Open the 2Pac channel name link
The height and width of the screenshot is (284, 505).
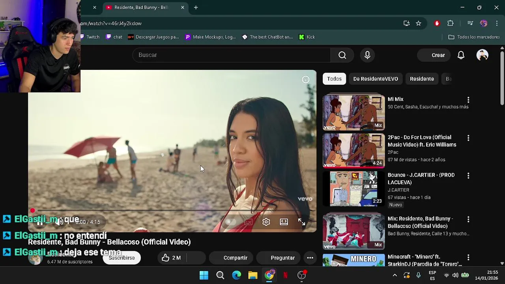point(393,152)
